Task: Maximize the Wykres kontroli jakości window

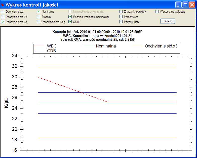Action: point(185,5)
